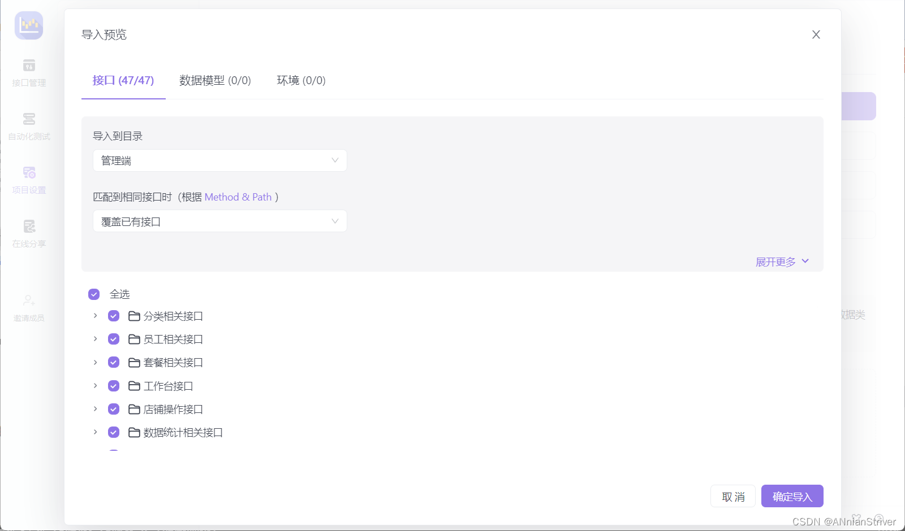Viewport: 905px width, 531px height.
Task: Click 展开更多 expander link
Action: pyautogui.click(x=782, y=262)
